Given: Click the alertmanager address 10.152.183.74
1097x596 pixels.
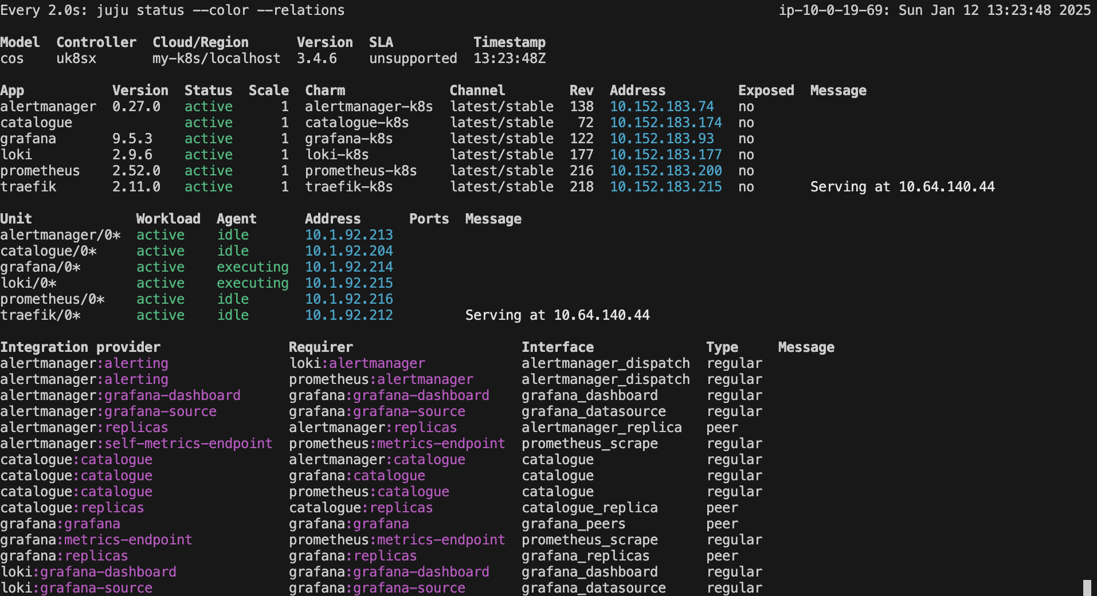Looking at the screenshot, I should (662, 107).
